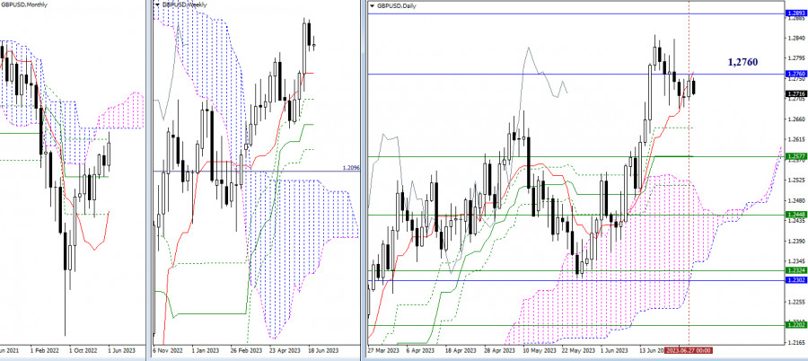Select the GBPUSD.Daily chart title
The width and height of the screenshot is (808, 361).
(x=397, y=5)
